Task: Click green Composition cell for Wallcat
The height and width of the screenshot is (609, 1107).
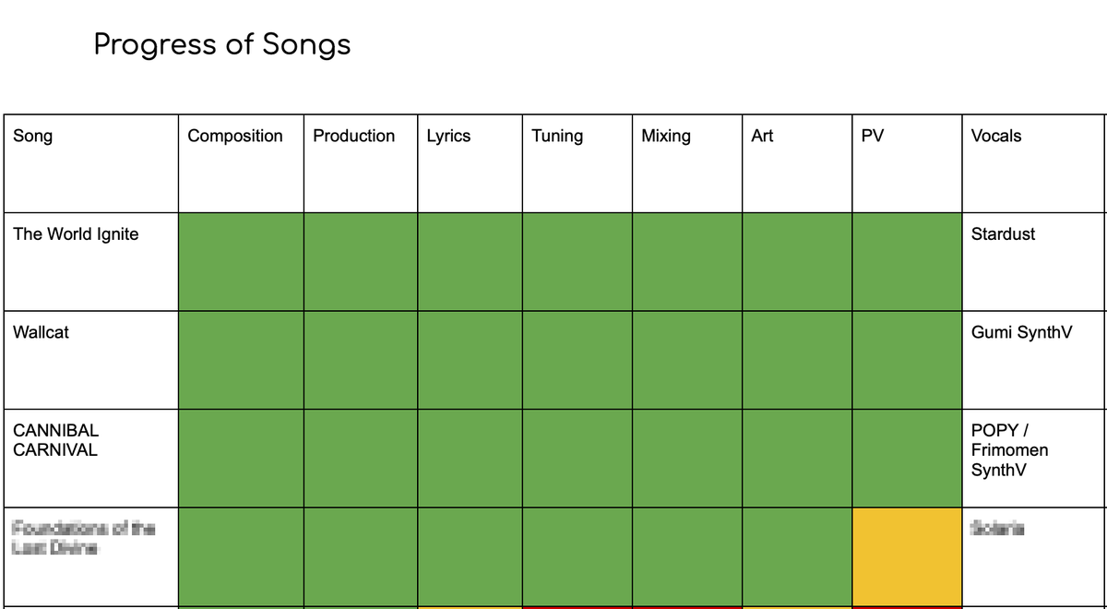Action: click(x=241, y=360)
